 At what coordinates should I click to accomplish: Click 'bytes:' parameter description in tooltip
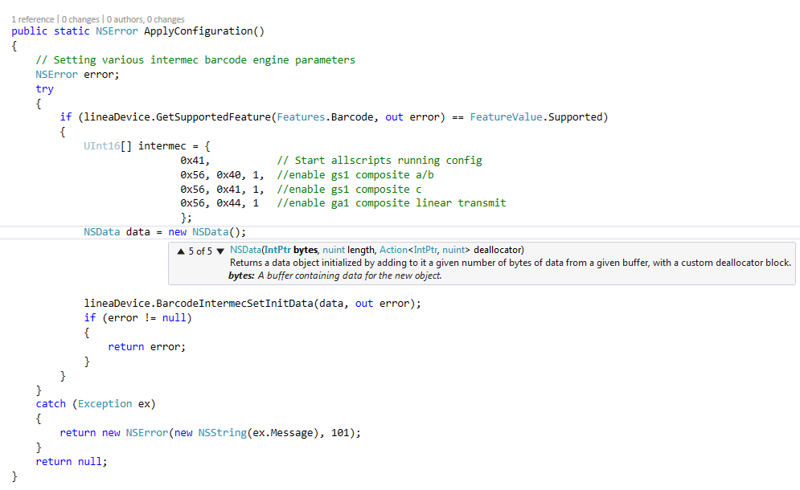[335, 276]
